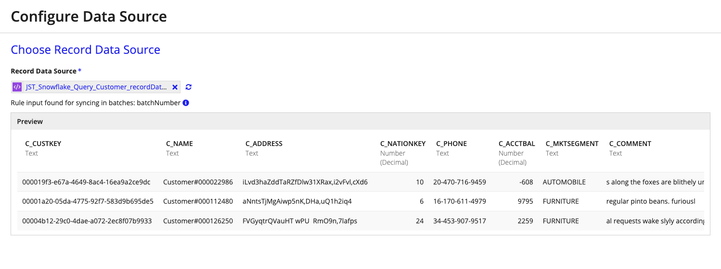The width and height of the screenshot is (721, 269).
Task: Click Customer#000126250 name cell
Action: (x=198, y=221)
